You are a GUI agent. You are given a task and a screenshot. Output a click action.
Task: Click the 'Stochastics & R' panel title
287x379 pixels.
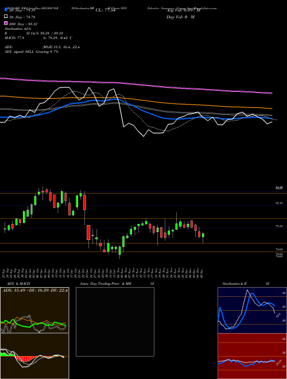(235, 284)
